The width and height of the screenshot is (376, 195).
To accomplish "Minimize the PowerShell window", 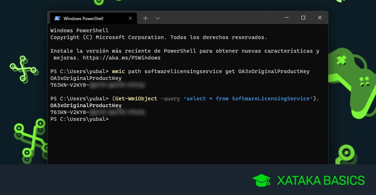I will click(x=286, y=18).
